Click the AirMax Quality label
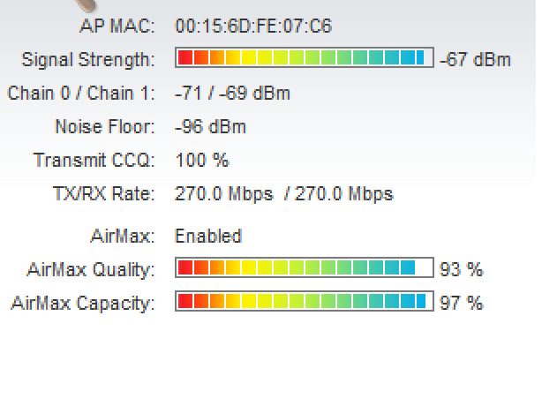Image resolution: width=542 pixels, height=406 pixels. pos(91,270)
